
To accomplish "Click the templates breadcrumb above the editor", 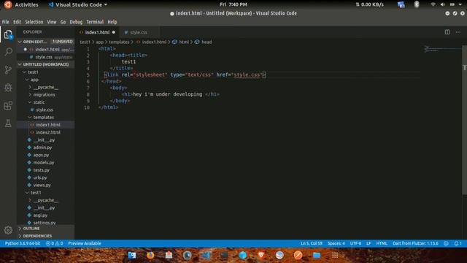I will [119, 42].
